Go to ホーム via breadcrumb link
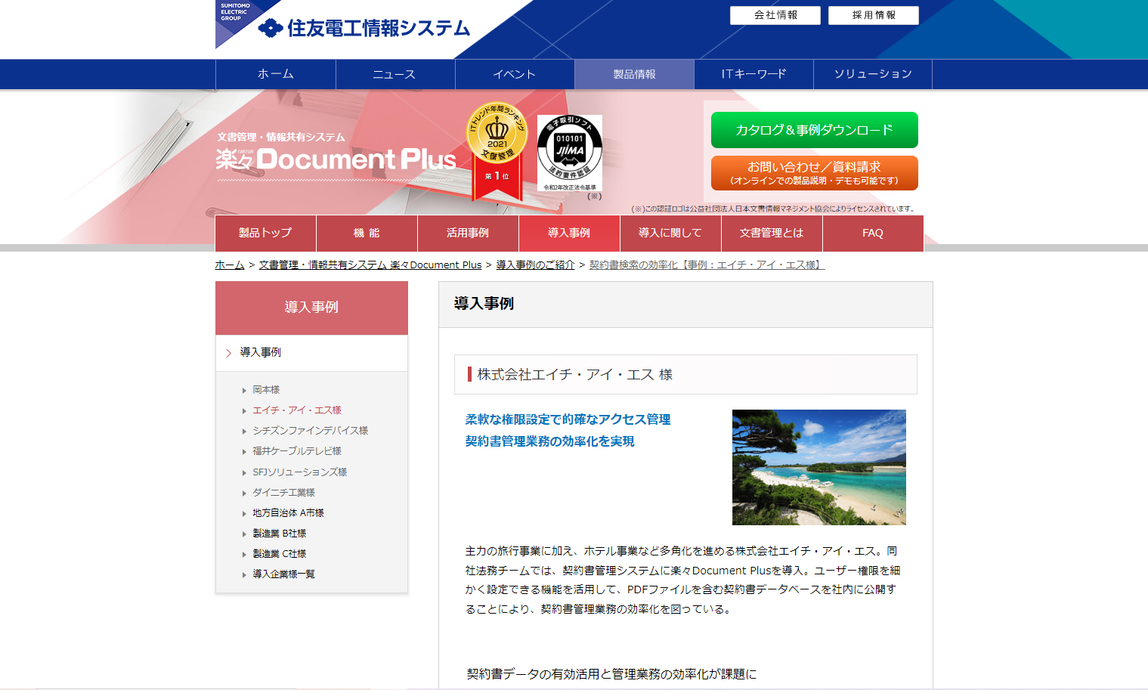Image resolution: width=1148 pixels, height=690 pixels. coord(230,265)
